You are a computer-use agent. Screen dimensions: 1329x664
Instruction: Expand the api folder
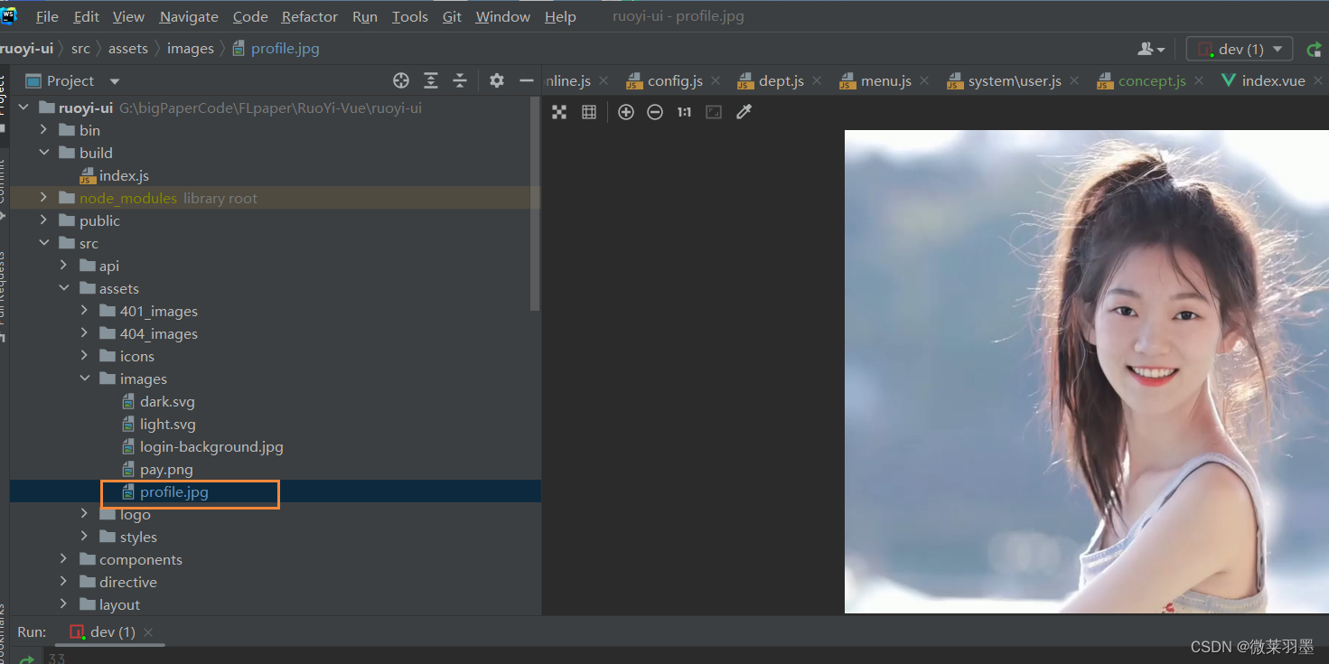(x=63, y=266)
